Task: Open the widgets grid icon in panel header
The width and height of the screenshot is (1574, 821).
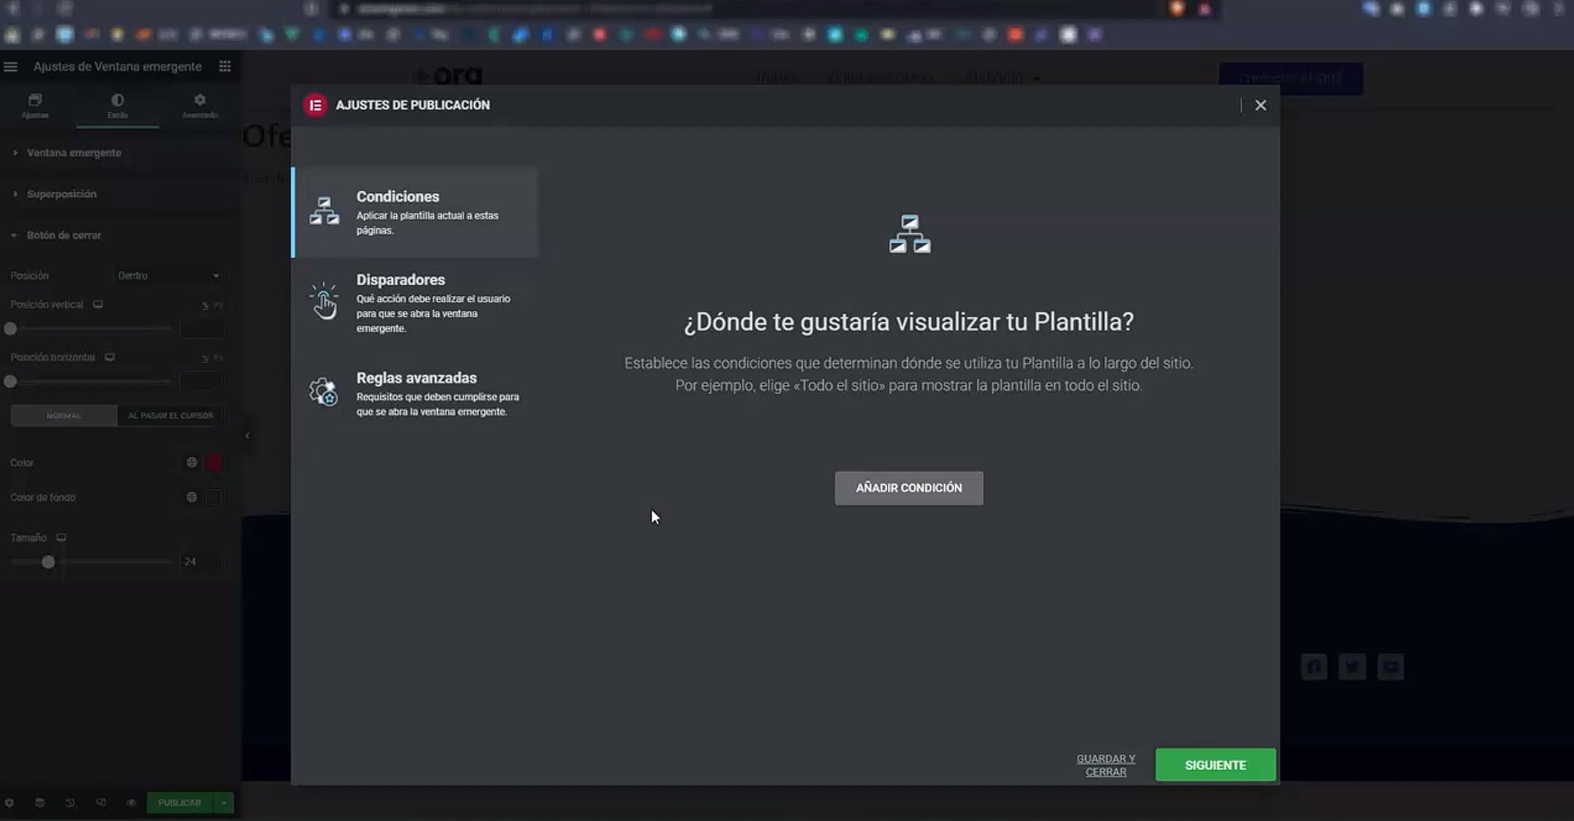Action: tap(225, 67)
